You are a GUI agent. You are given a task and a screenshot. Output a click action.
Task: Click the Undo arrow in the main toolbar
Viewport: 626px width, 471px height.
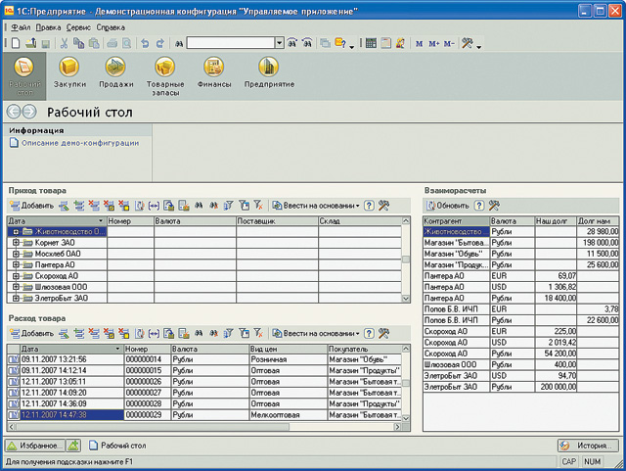(145, 44)
